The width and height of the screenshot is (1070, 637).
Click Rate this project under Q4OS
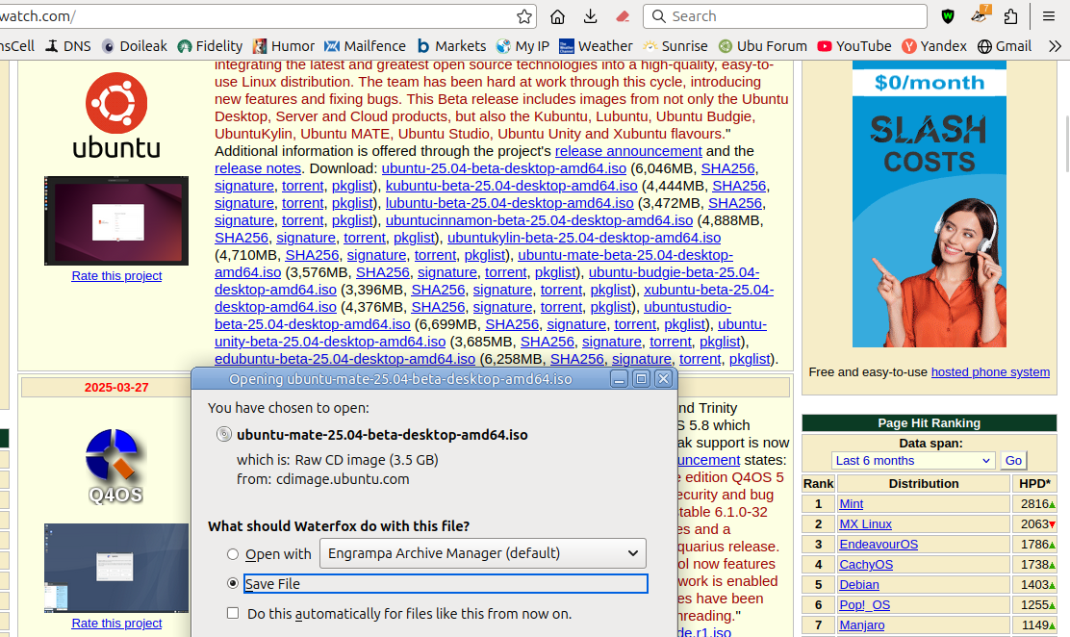point(116,624)
